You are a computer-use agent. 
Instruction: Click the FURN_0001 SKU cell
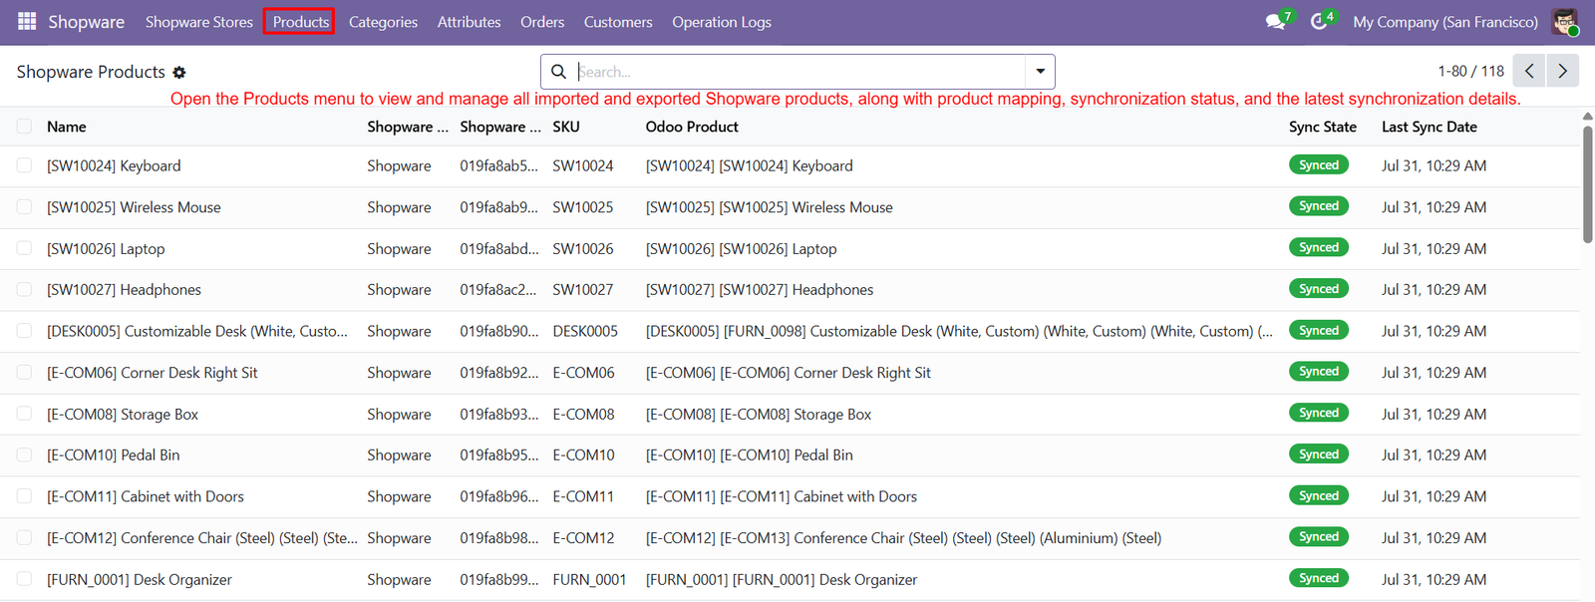[590, 579]
